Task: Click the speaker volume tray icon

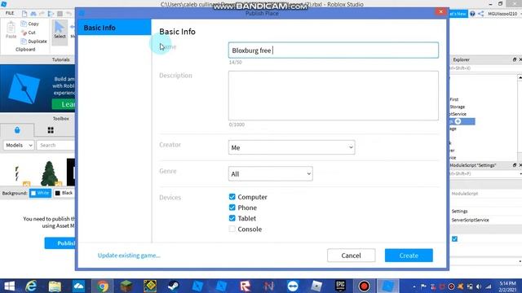Action: tap(479, 286)
